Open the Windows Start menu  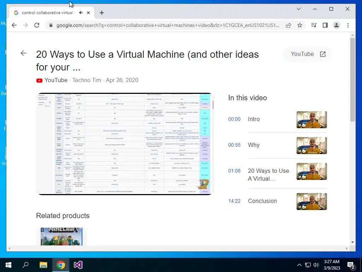click(x=8, y=265)
